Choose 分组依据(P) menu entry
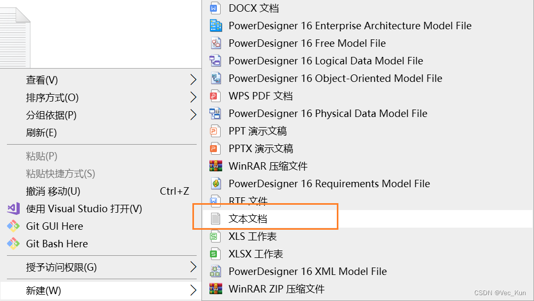Image resolution: width=534 pixels, height=301 pixels. tap(101, 115)
